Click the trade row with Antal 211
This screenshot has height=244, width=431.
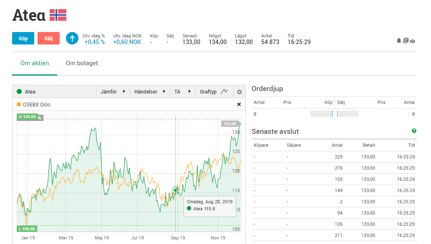point(334,235)
